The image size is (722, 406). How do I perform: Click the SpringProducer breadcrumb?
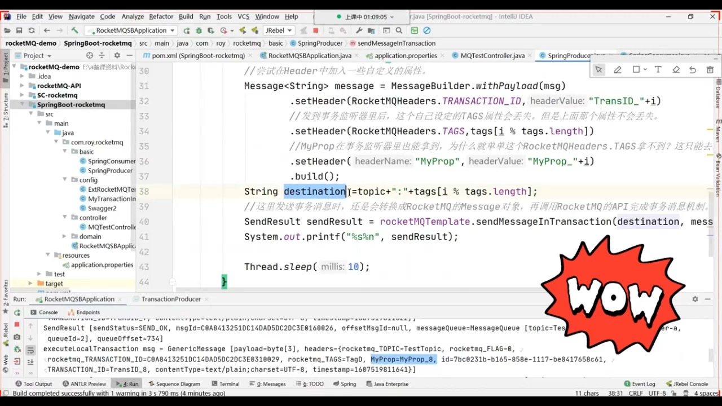(x=316, y=43)
